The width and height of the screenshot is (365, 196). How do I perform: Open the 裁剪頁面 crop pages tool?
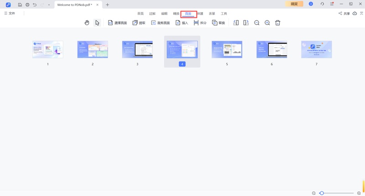pyautogui.click(x=160, y=23)
